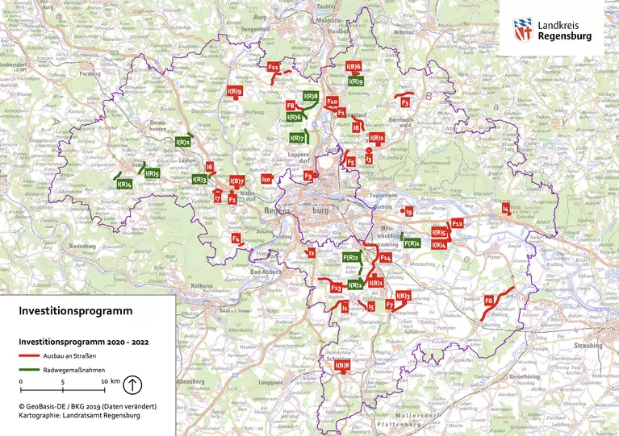
Task: Click the red F9 marker
Action: (x=308, y=176)
